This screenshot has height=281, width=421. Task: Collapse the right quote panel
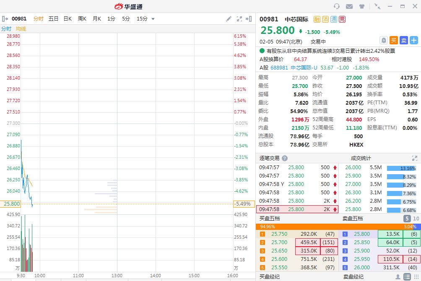[249, 19]
